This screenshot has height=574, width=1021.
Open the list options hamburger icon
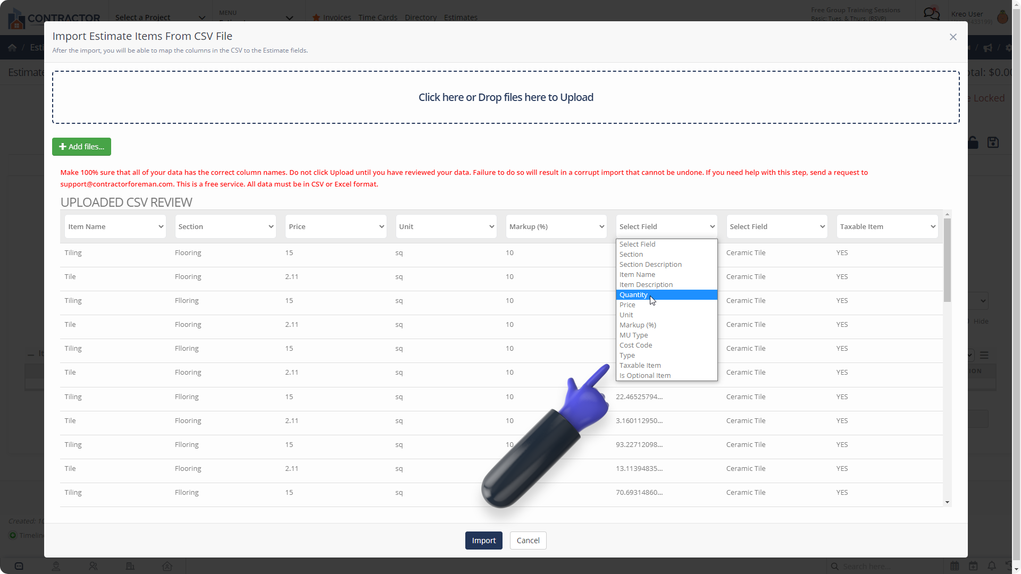pos(984,355)
